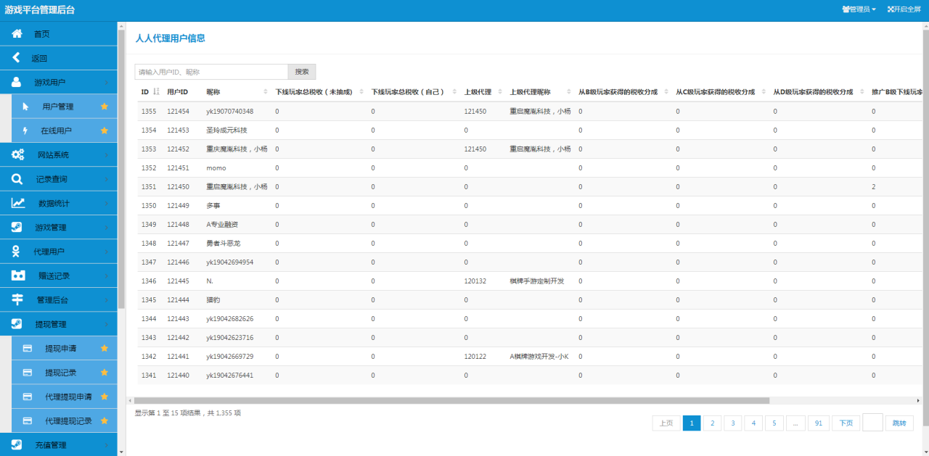Click the chart icon beside 数据统计

click(x=18, y=203)
